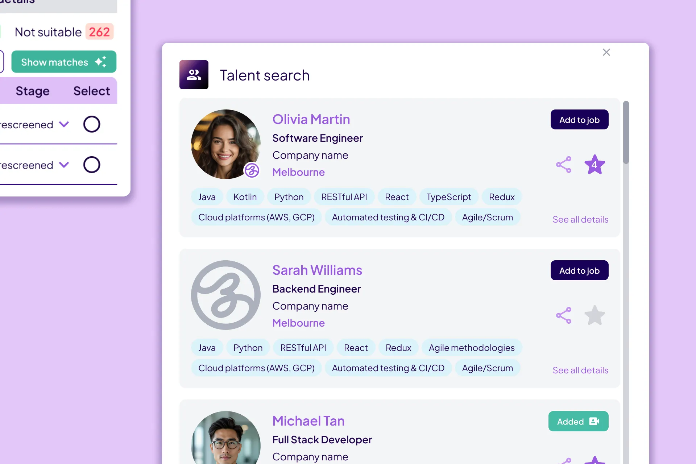Share Sarah Williams' profile
The width and height of the screenshot is (696, 464).
pyautogui.click(x=564, y=315)
